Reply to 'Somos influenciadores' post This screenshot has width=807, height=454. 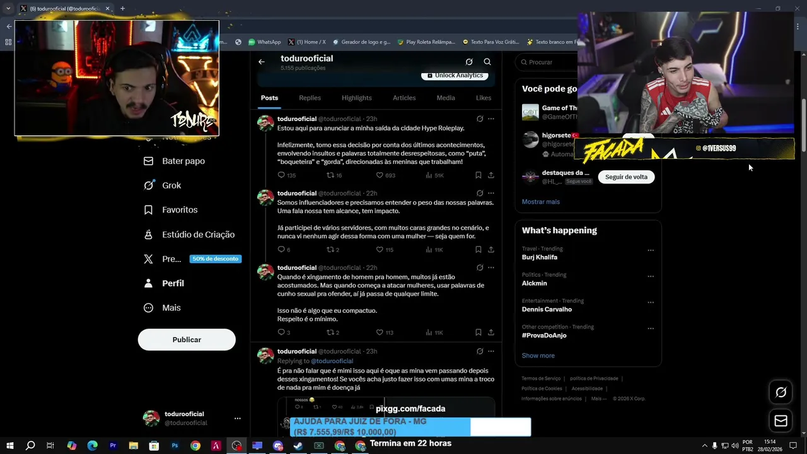pyautogui.click(x=282, y=250)
